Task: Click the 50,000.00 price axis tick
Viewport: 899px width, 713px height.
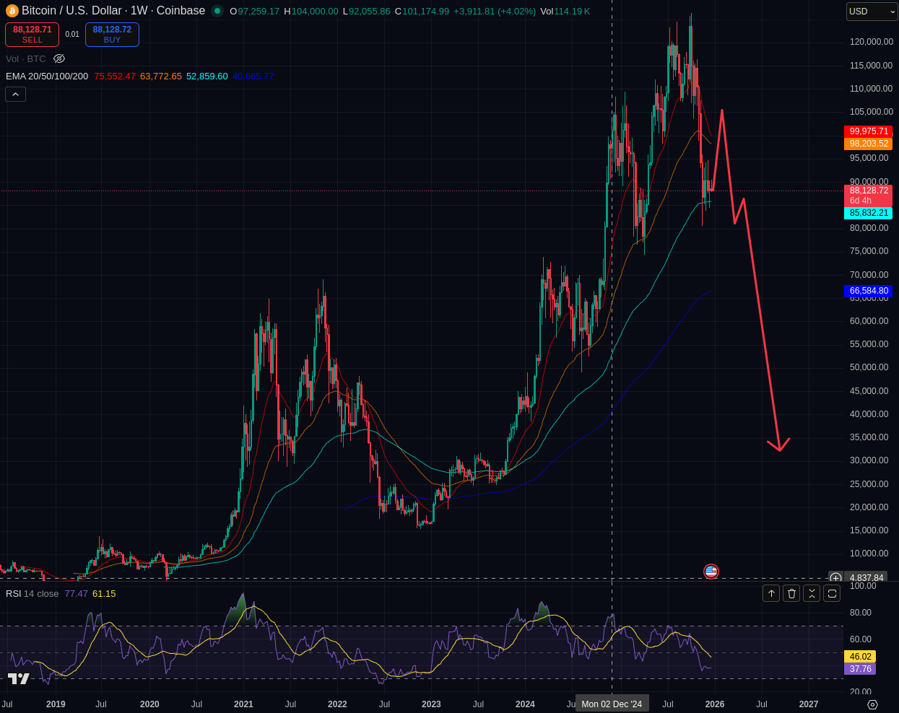Action: pyautogui.click(x=869, y=367)
